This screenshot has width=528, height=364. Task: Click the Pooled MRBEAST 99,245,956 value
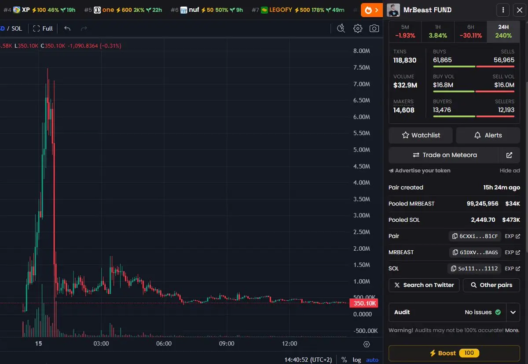click(x=483, y=204)
